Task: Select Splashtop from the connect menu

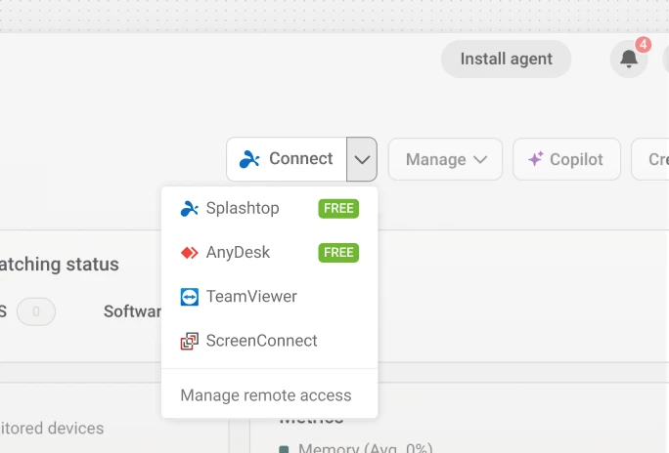Action: (270, 208)
